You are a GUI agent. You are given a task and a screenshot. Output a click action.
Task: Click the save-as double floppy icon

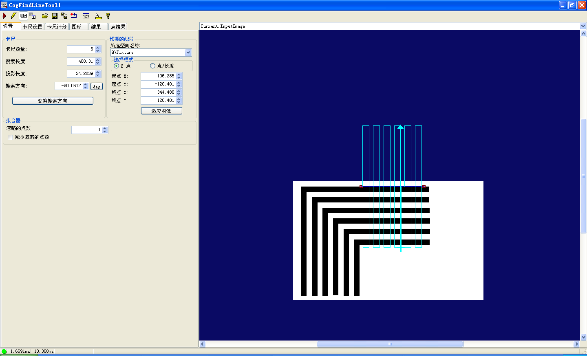coord(64,16)
